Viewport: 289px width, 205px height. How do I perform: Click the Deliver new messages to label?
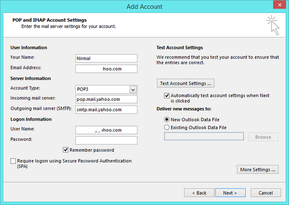tap(184, 109)
